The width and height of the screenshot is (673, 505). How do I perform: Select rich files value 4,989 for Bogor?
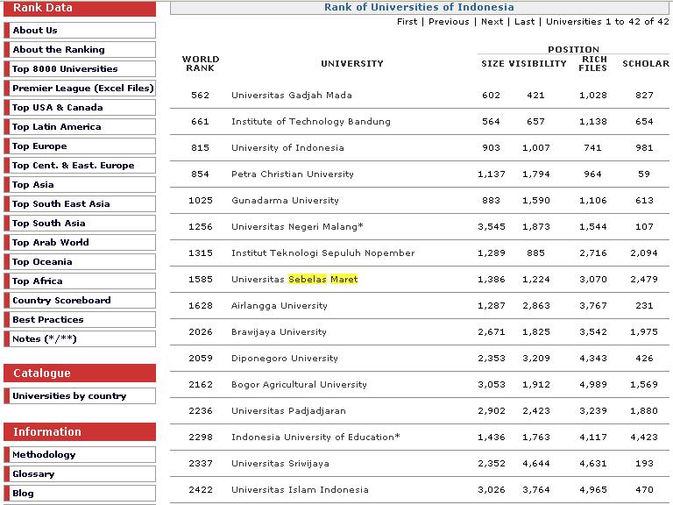tap(592, 384)
